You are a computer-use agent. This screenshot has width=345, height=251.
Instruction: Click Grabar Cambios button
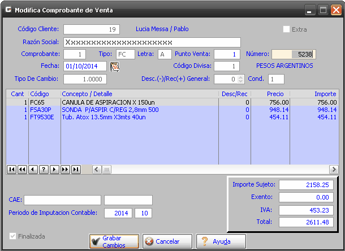pyautogui.click(x=114, y=241)
